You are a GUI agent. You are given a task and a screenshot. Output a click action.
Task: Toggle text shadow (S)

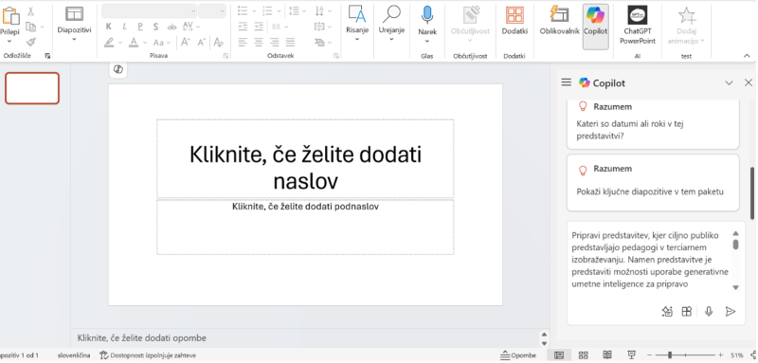(x=155, y=27)
